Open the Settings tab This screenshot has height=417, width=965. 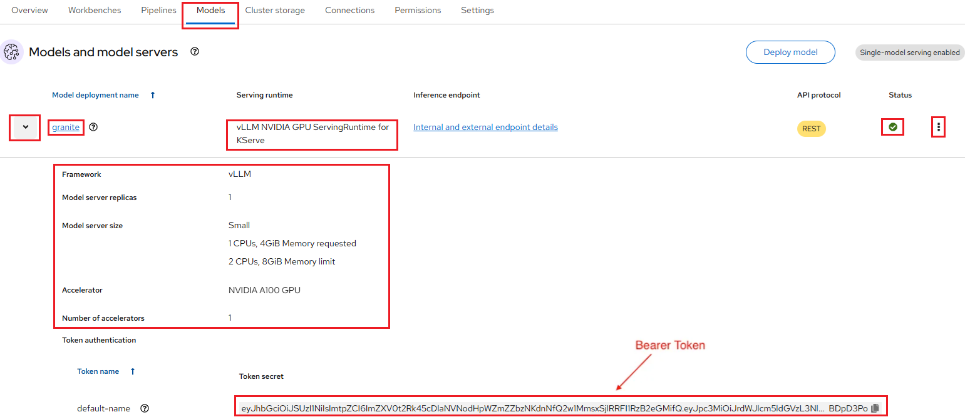click(477, 11)
